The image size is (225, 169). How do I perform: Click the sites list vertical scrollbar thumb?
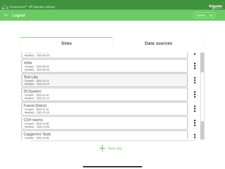click(x=202, y=97)
